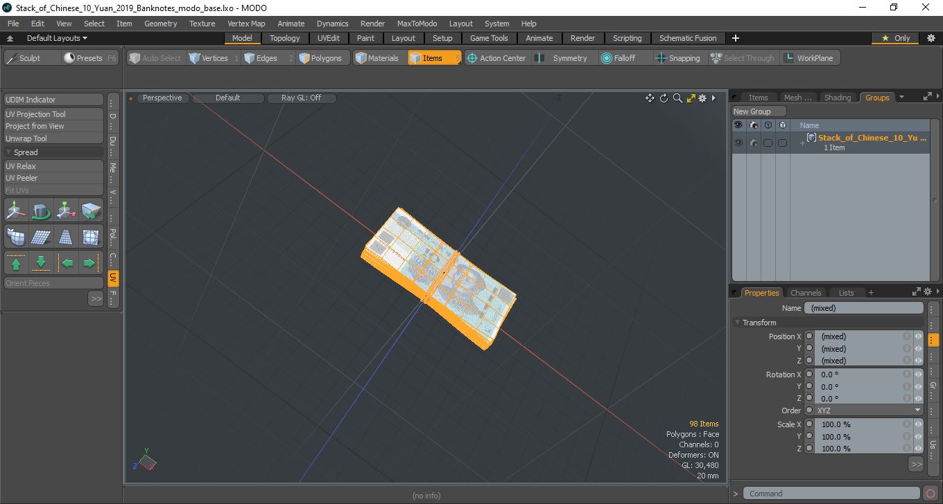This screenshot has width=943, height=504.
Task: Open the MaxToModo menu
Action: pyautogui.click(x=417, y=24)
